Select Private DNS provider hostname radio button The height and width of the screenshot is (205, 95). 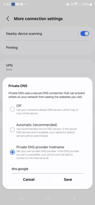pos(12,152)
